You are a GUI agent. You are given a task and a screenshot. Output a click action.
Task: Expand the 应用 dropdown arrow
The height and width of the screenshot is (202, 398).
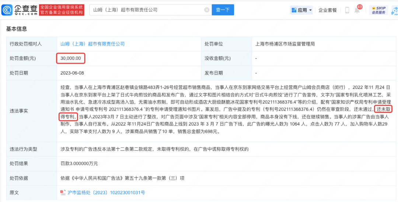pos(310,10)
